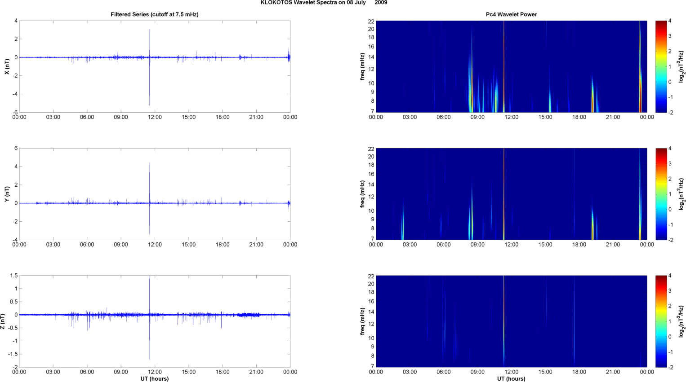Viewport: 686px width, 382px height.
Task: Click the bottom wavelet panel's colorbar
Action: pyautogui.click(x=661, y=321)
